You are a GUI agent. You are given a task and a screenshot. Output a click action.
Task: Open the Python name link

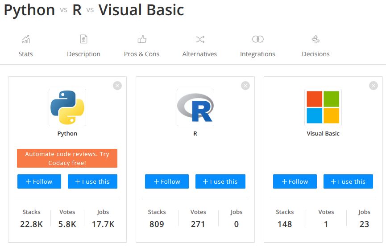(x=67, y=134)
